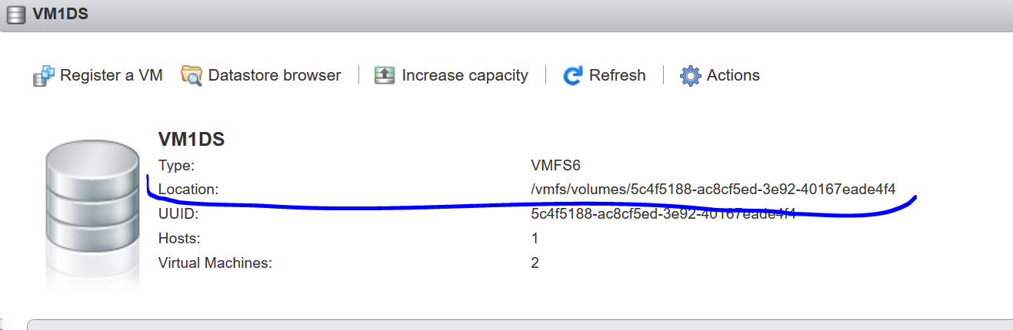1013x330 pixels.
Task: Click the Location label
Action: [x=188, y=189]
